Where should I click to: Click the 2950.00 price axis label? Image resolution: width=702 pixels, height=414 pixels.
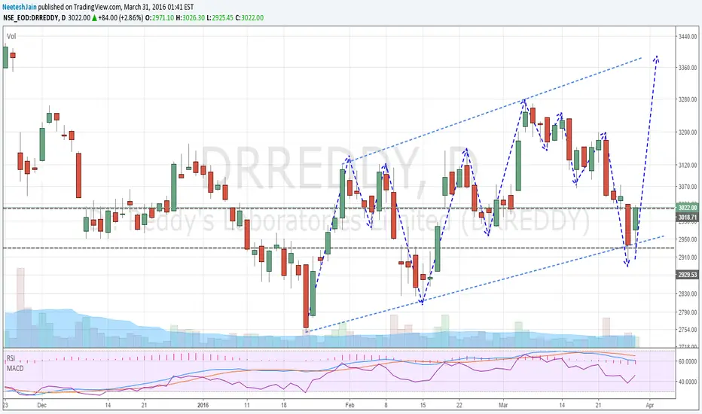click(688, 239)
